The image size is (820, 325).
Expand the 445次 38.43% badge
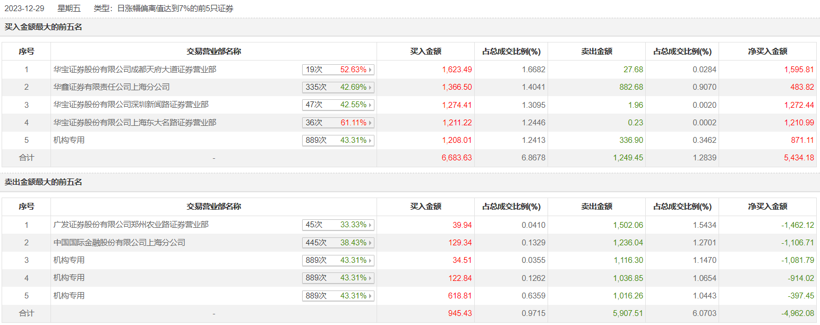pos(338,243)
